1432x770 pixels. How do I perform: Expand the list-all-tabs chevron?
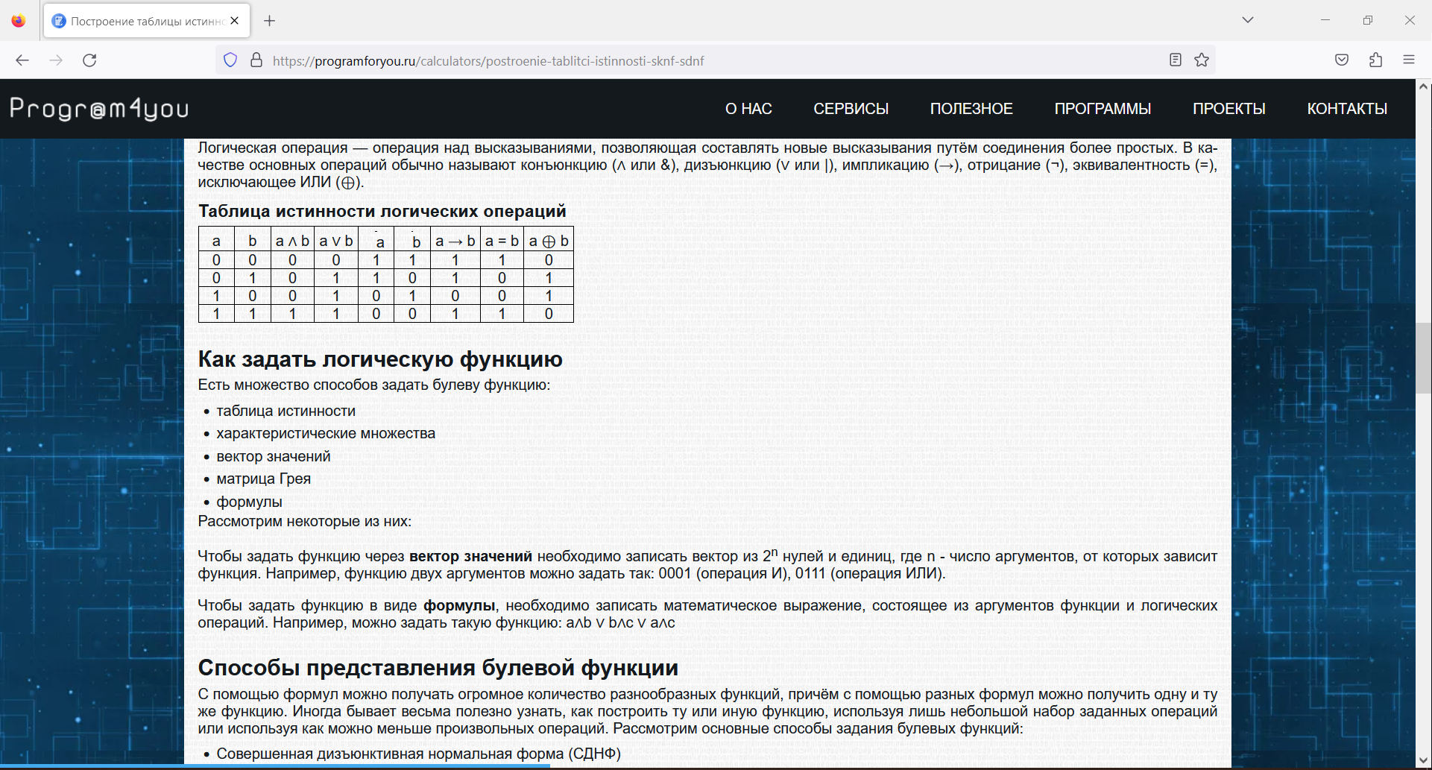point(1248,20)
